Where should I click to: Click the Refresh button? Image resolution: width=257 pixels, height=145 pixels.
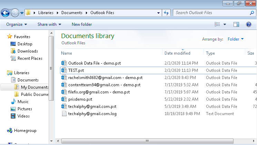[x=166, y=13]
